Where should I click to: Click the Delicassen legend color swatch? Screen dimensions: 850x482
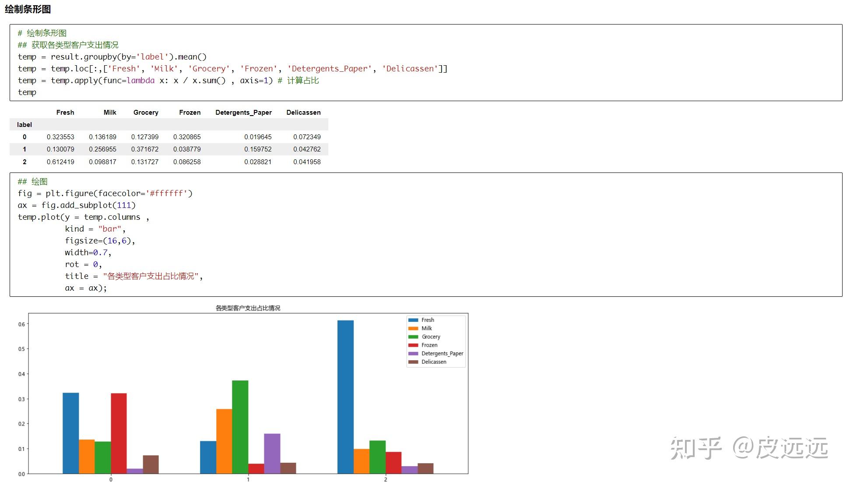tap(413, 362)
